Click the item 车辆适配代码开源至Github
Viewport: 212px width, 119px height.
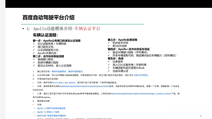(x=129, y=68)
